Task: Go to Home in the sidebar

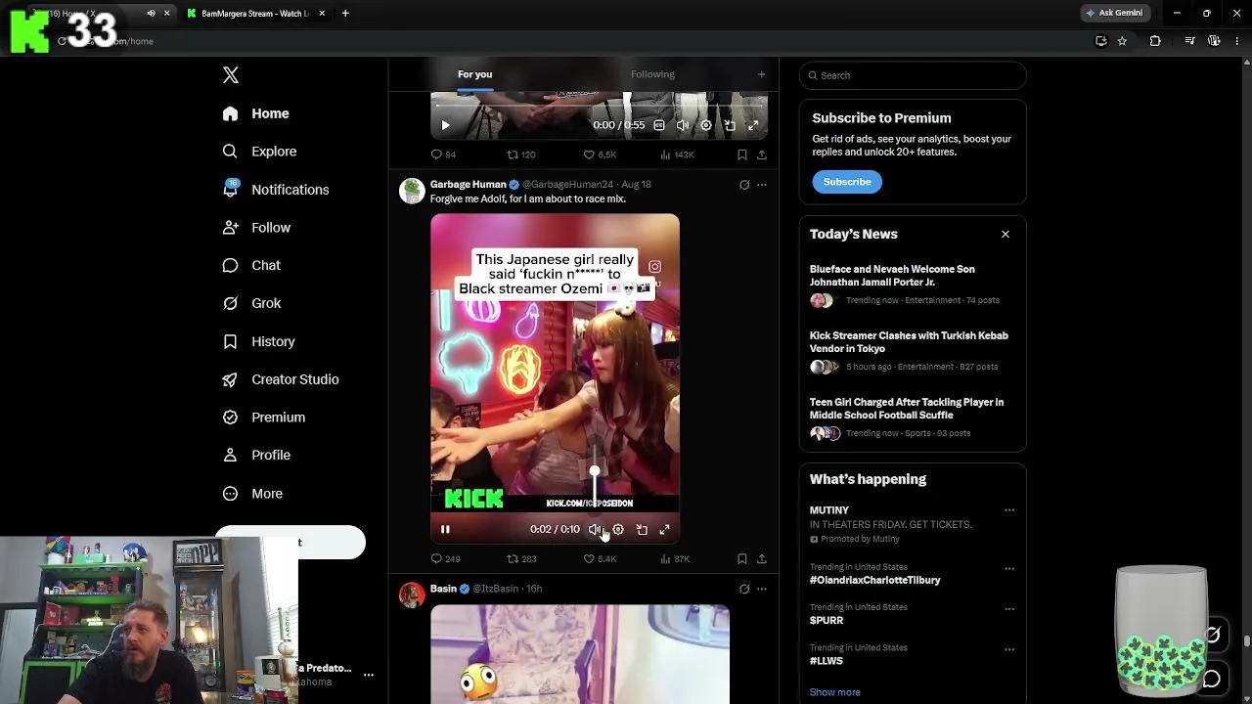Action: click(x=255, y=113)
